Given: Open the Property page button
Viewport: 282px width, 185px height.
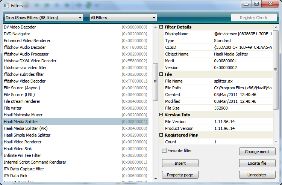Looking at the screenshot, I should [x=180, y=175].
